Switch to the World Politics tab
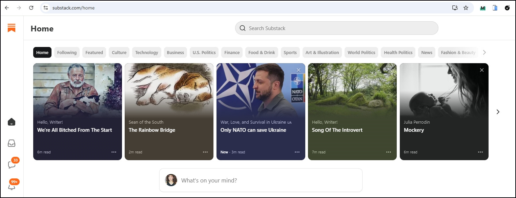The image size is (516, 198). click(362, 52)
